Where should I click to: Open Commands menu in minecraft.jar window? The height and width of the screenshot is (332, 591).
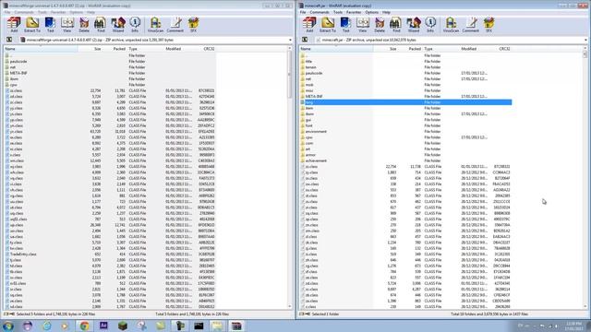(x=320, y=12)
